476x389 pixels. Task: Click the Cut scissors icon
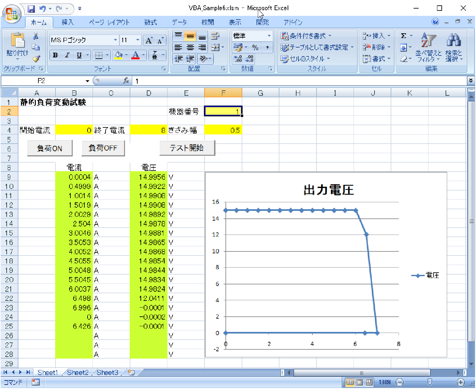(36, 36)
